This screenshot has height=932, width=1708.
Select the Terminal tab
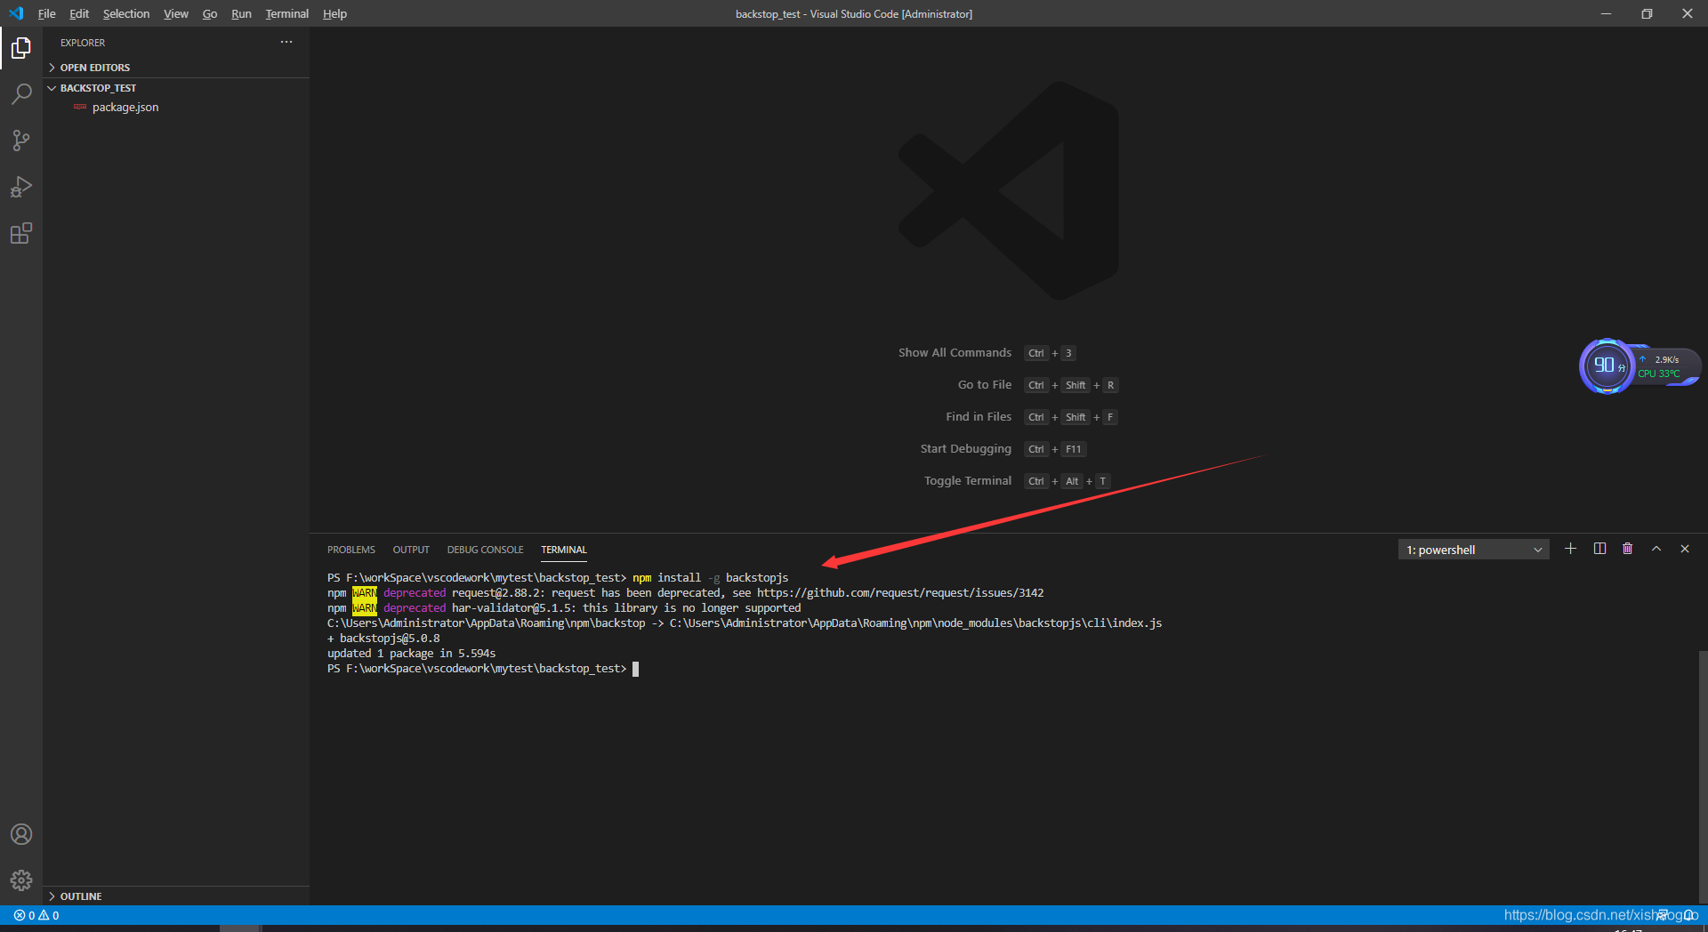(564, 550)
